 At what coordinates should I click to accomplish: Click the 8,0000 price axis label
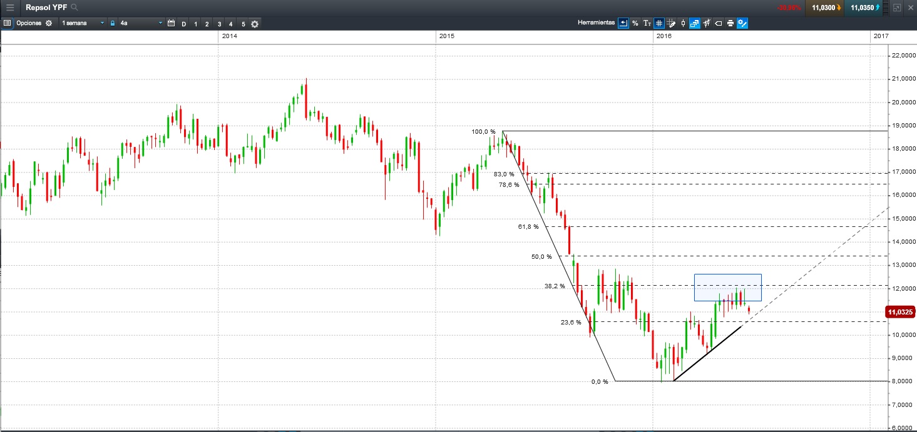tap(903, 381)
